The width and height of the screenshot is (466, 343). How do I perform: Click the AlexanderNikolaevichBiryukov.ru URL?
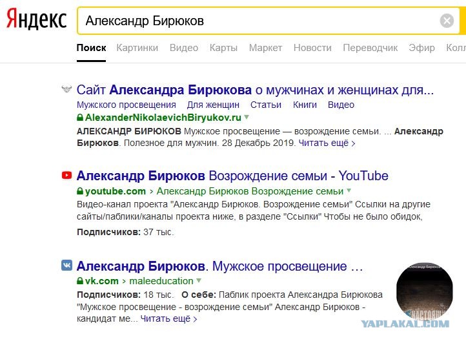[163, 118]
